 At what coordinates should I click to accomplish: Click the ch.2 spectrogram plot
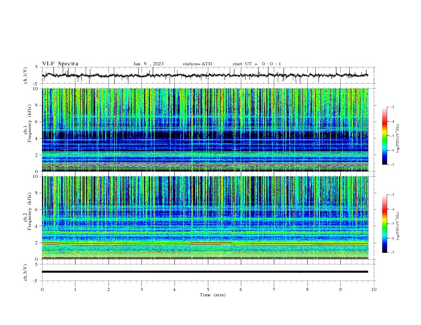205,218
